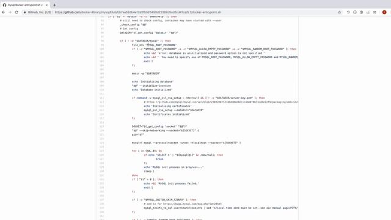Image resolution: width=391 pixels, height=220 pixels.
Task: Click the github.com URL in address bar
Action: (x=137, y=12)
